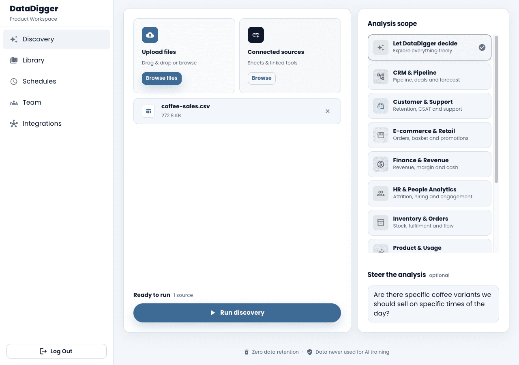519x365 pixels.
Task: Click the Analysis scope list scrollbar
Action: (x=496, y=109)
